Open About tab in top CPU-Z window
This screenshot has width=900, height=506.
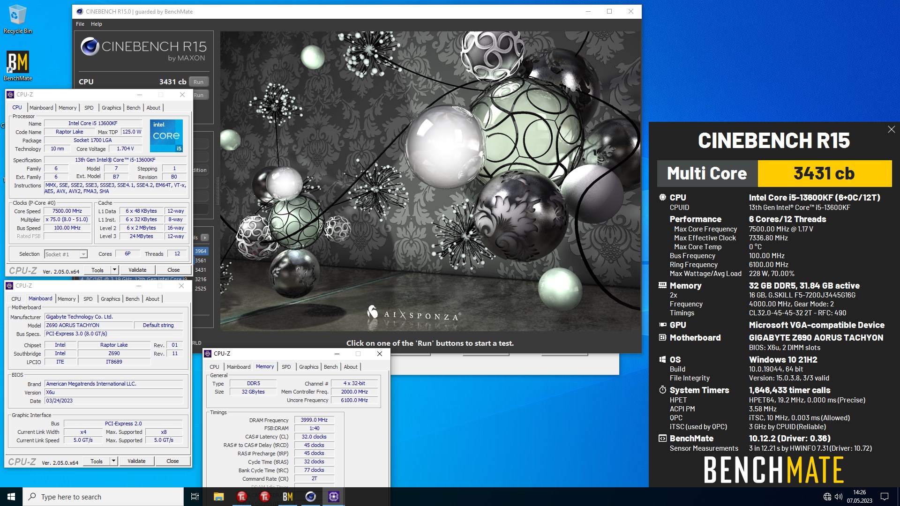click(x=153, y=108)
